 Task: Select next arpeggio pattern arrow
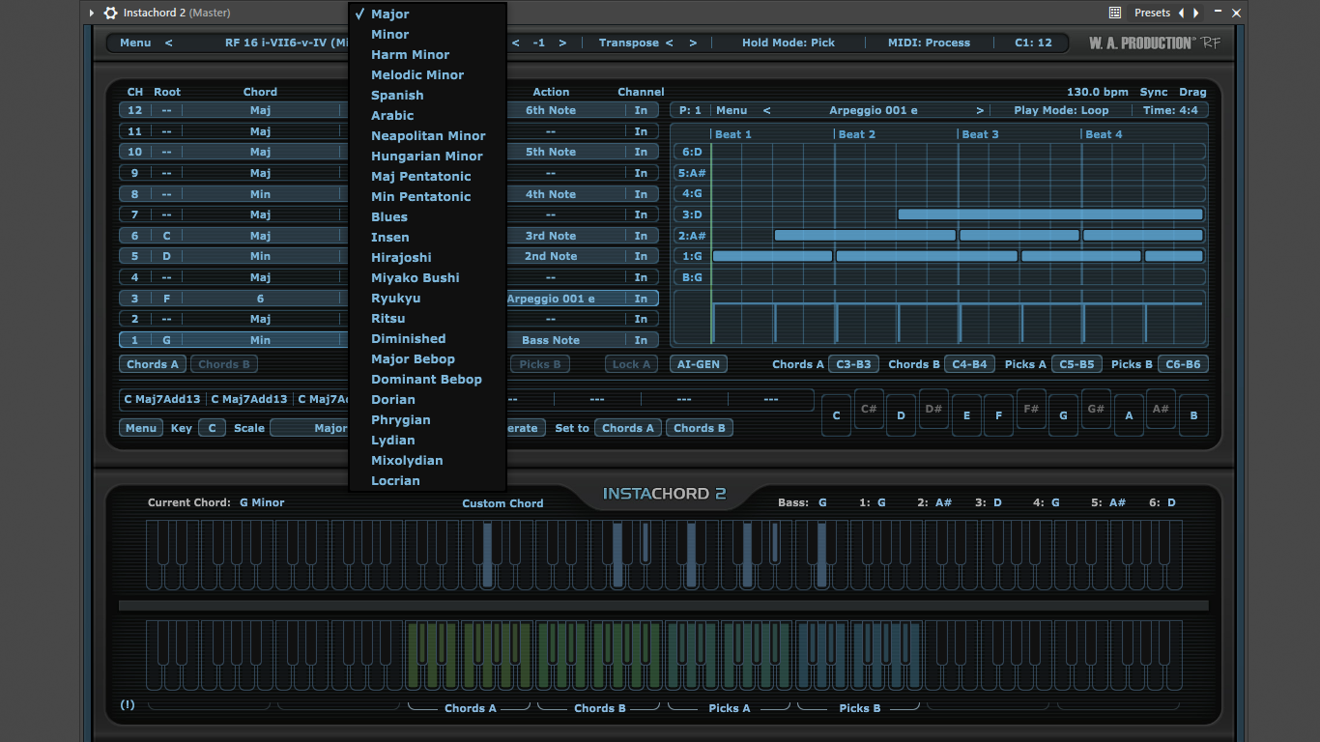pyautogui.click(x=980, y=110)
